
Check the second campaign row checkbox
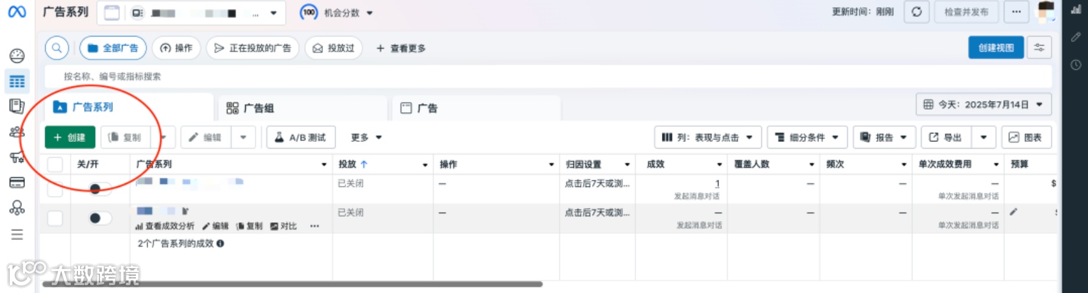pos(55,218)
